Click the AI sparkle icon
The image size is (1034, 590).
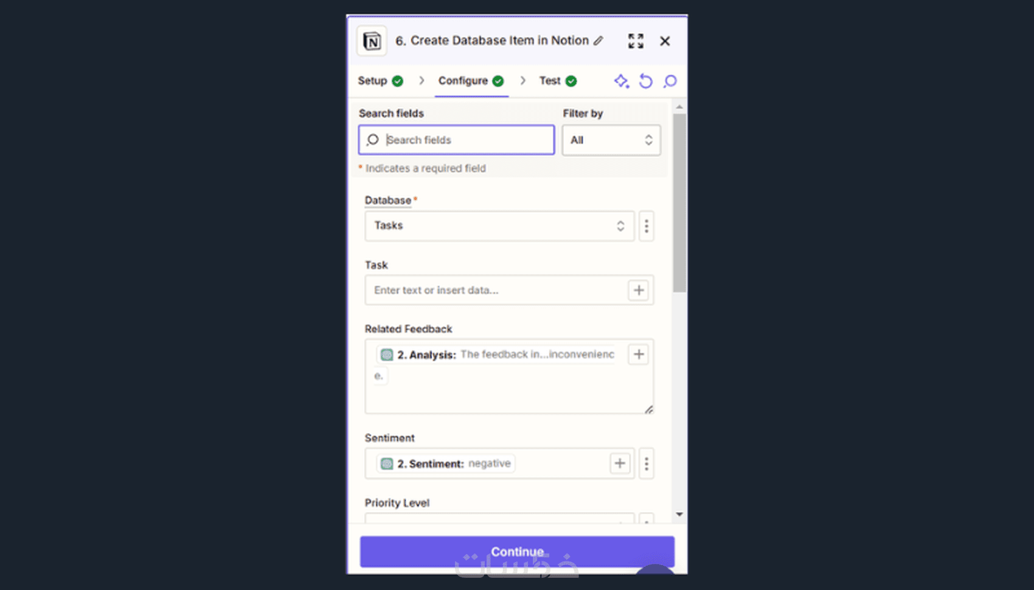tap(621, 81)
